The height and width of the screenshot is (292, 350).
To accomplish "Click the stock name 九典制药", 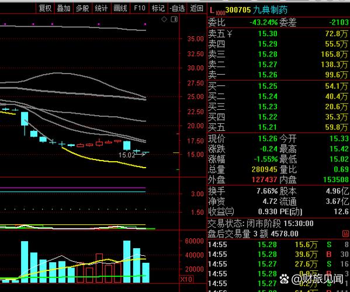I will pos(270,10).
